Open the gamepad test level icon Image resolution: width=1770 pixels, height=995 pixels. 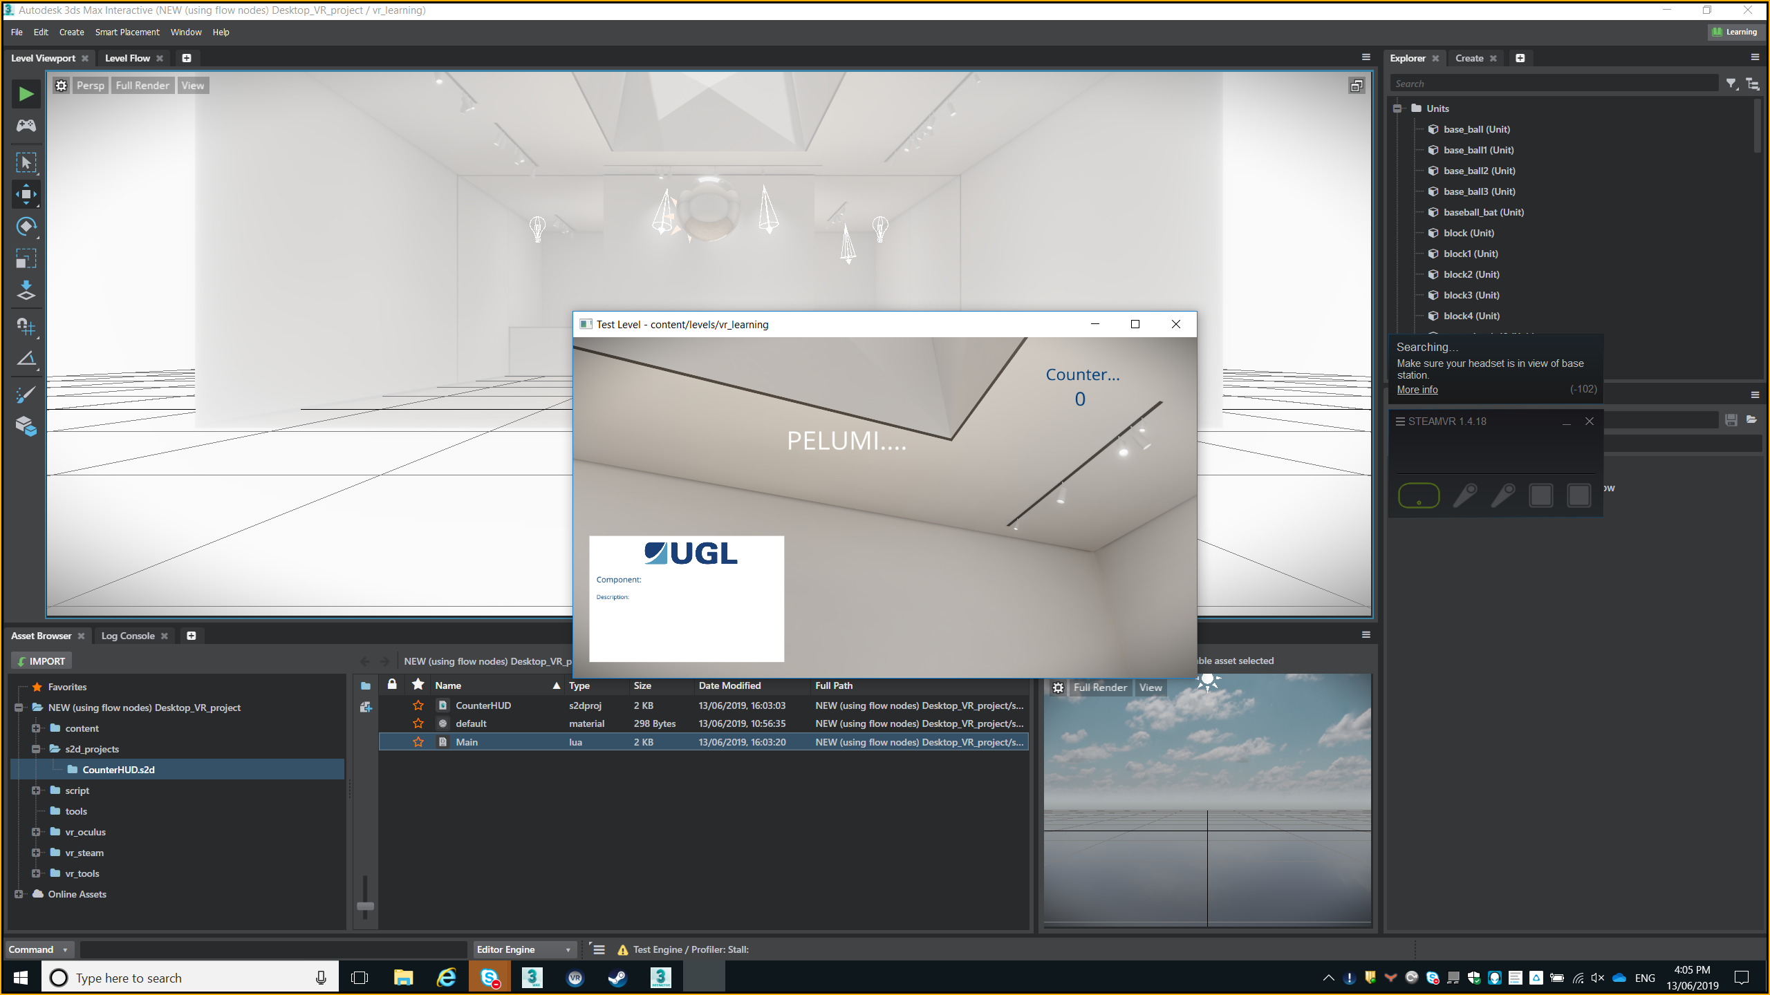click(26, 126)
